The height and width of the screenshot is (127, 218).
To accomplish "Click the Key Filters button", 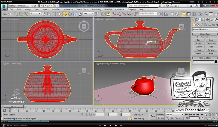I will click(176, 118).
